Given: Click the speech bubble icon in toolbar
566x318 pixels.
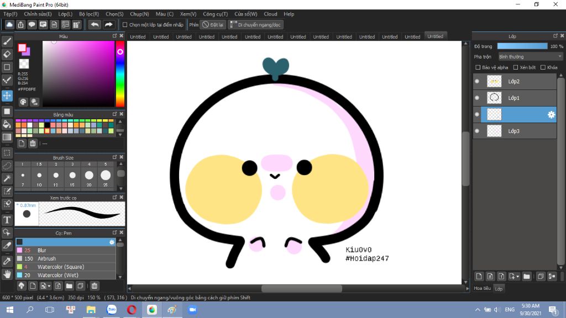Looking at the screenshot, I should [32, 24].
